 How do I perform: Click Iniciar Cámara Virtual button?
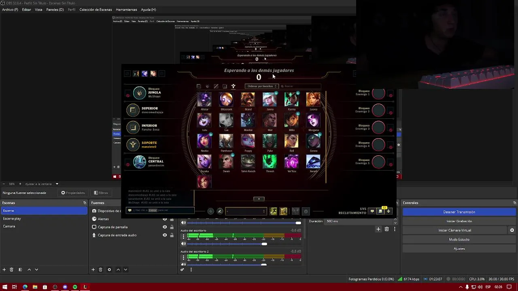point(454,230)
